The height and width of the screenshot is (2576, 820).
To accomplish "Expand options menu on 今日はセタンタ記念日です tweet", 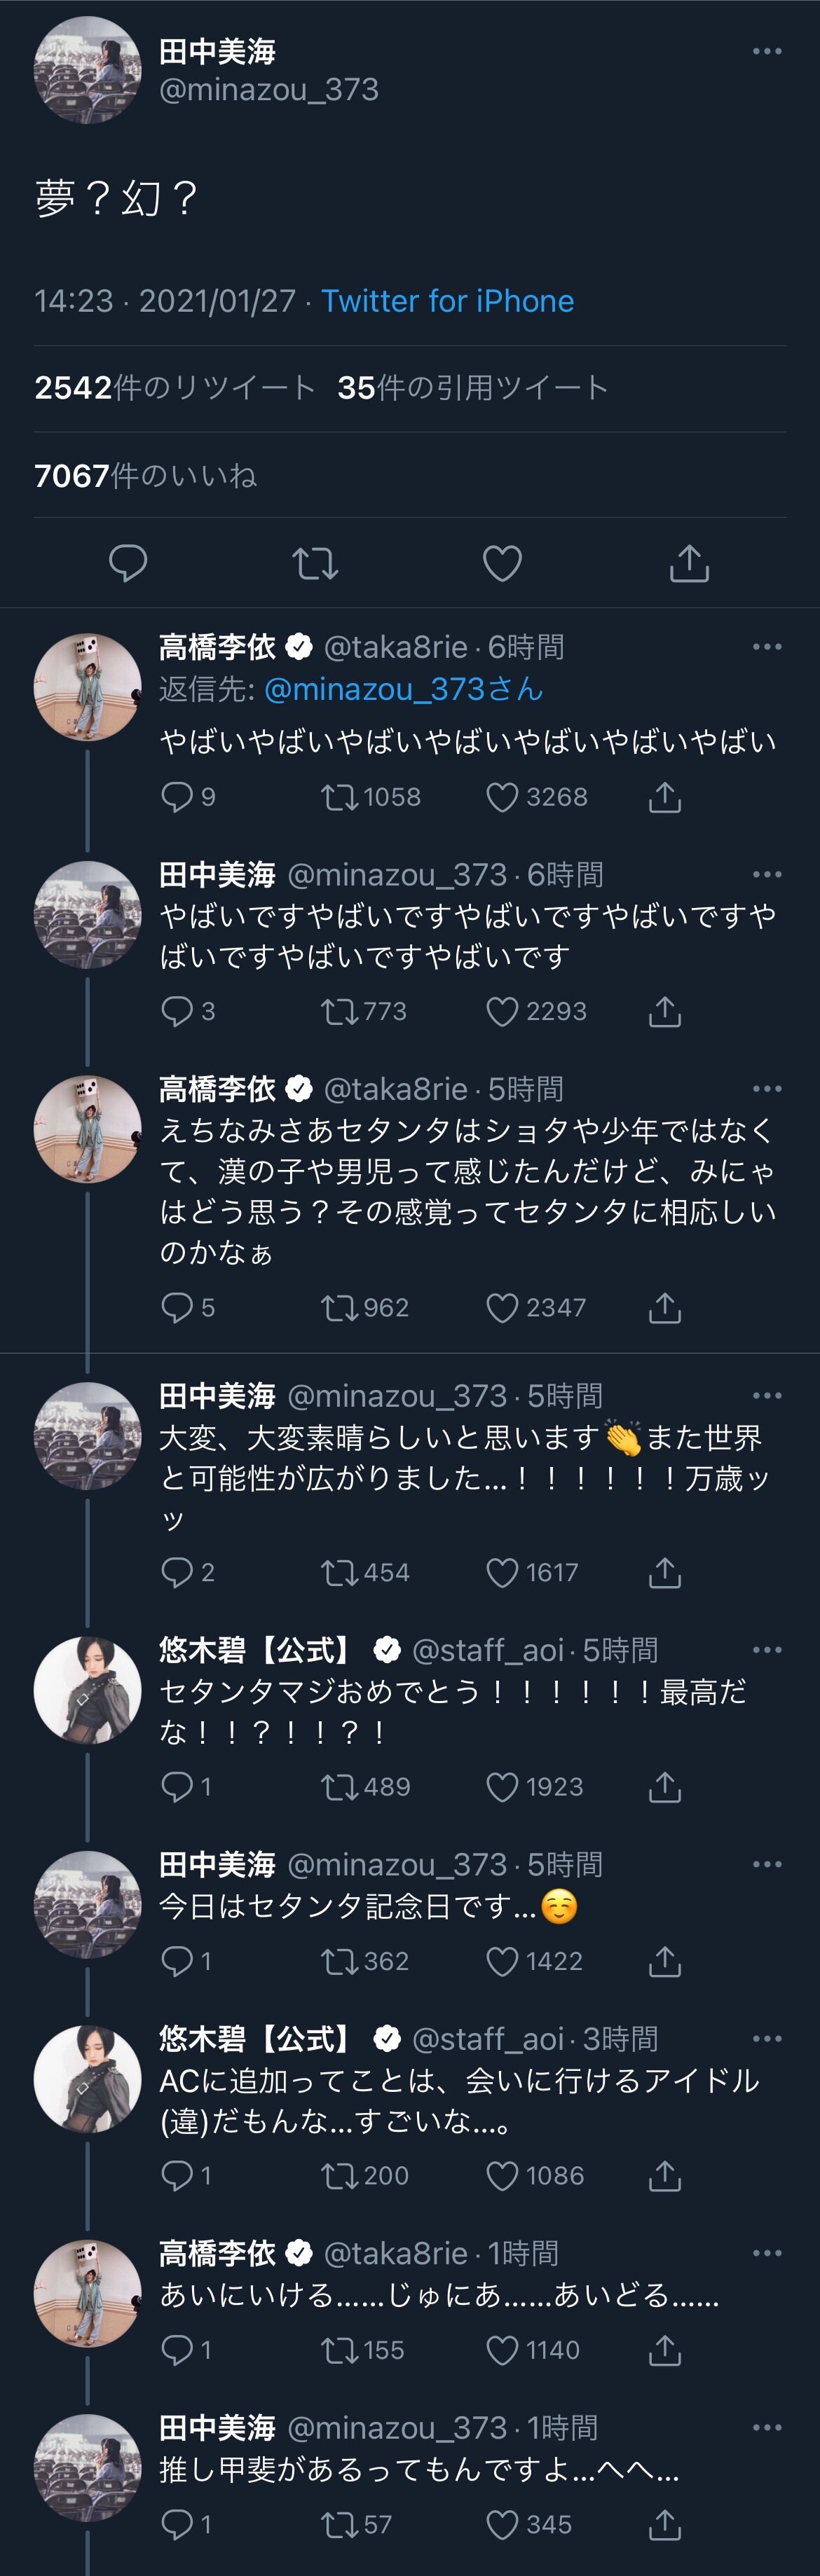I will [x=767, y=1864].
